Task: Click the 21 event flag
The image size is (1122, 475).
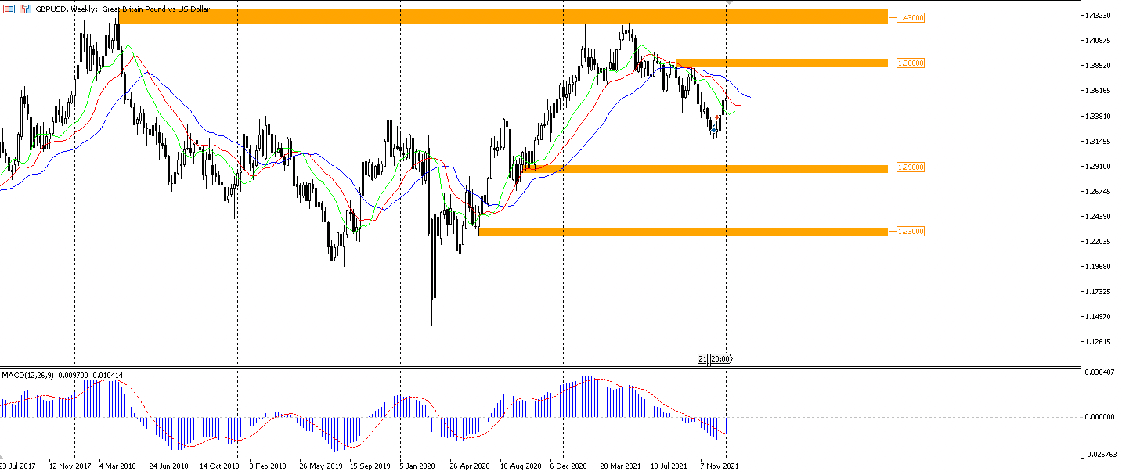Action: 702,359
